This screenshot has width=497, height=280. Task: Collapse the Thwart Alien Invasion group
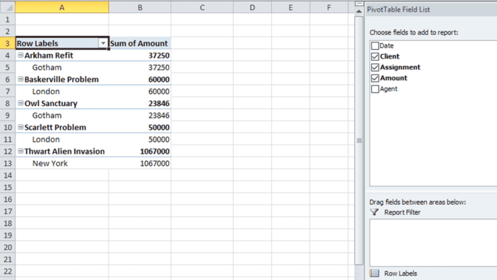pyautogui.click(x=20, y=151)
